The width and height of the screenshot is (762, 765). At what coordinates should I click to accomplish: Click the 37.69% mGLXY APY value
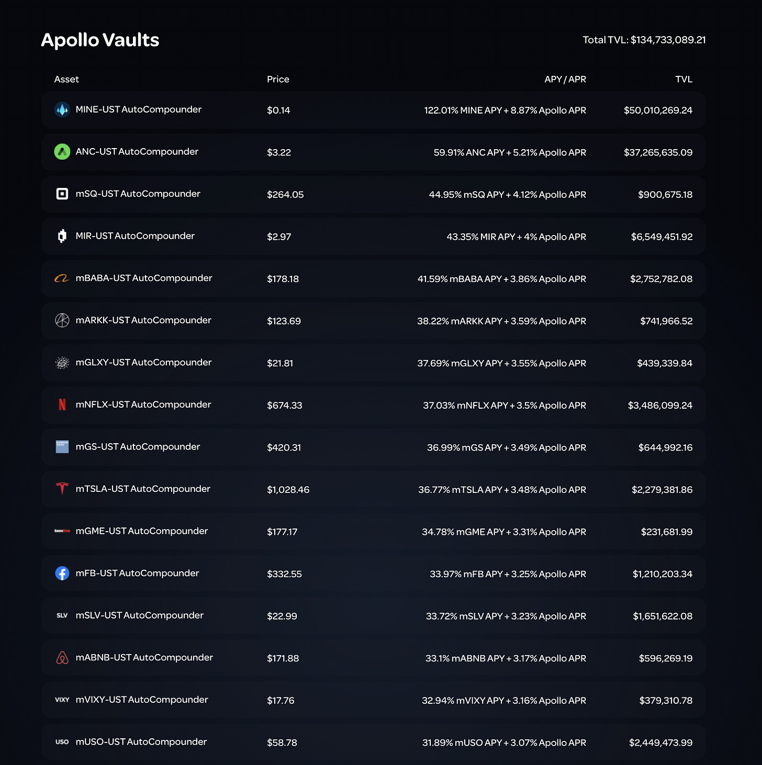coord(460,363)
